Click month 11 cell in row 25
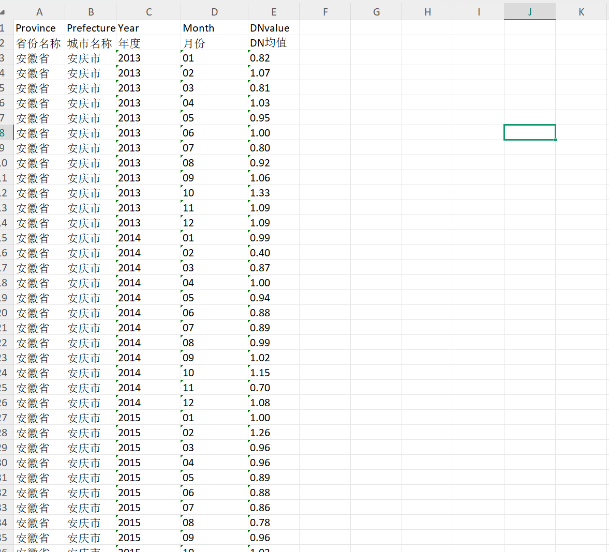 click(214, 388)
